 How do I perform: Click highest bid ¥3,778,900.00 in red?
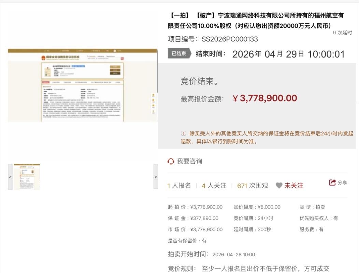[265, 98]
